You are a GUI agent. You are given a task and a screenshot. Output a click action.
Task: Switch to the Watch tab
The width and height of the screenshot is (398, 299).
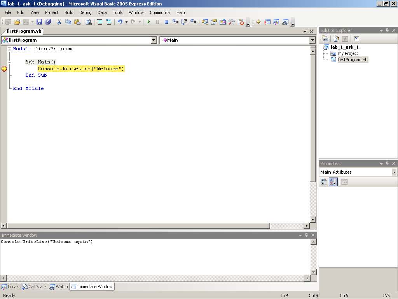59,287
